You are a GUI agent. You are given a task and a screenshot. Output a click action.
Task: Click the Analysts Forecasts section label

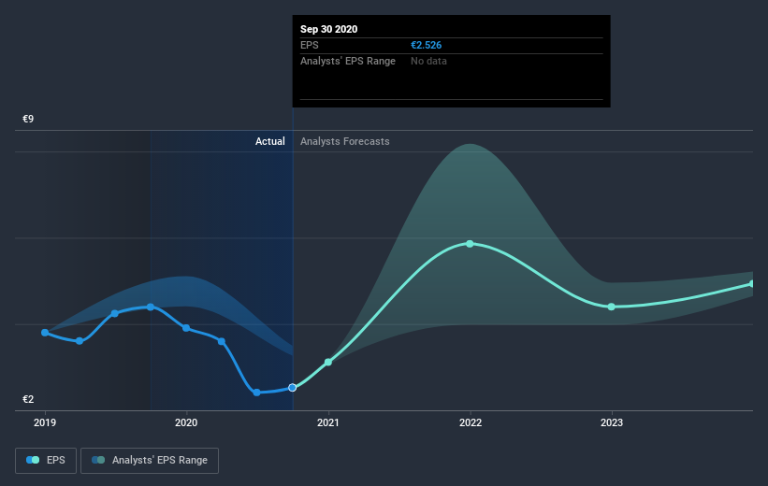(345, 141)
